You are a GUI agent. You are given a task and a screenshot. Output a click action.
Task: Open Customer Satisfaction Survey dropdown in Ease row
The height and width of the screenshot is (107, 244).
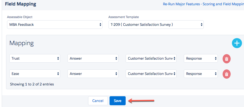151,74
